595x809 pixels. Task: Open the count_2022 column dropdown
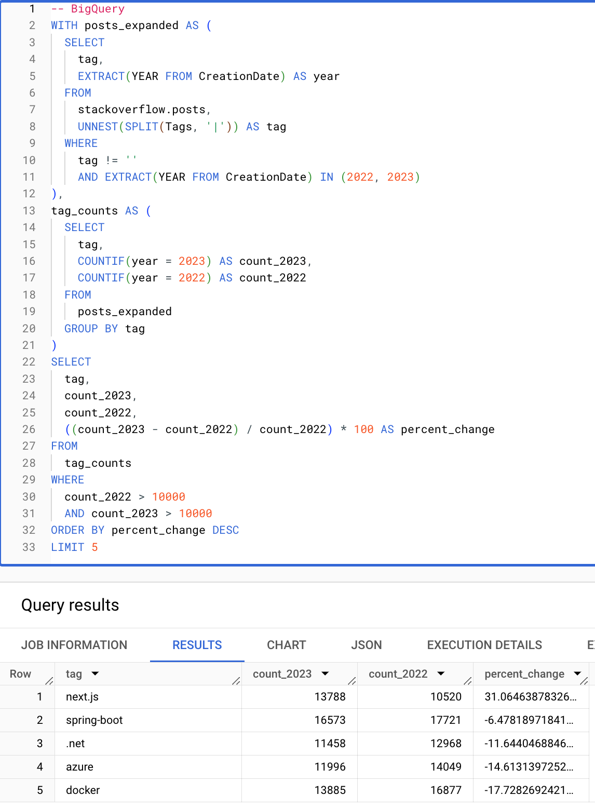click(441, 673)
